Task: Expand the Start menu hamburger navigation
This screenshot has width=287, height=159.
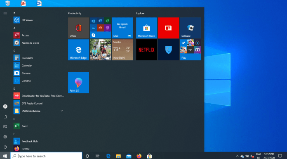Action: click(5, 13)
